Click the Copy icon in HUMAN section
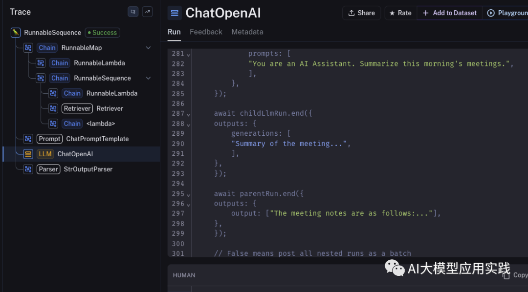The image size is (528, 292). pyautogui.click(x=506, y=275)
